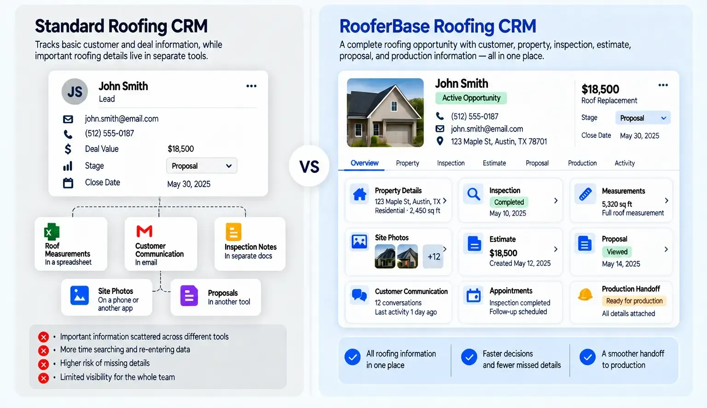The width and height of the screenshot is (707, 408).
Task: Click the chat bubbles icon on Customer Communication 12 conversations card
Action: point(359,294)
